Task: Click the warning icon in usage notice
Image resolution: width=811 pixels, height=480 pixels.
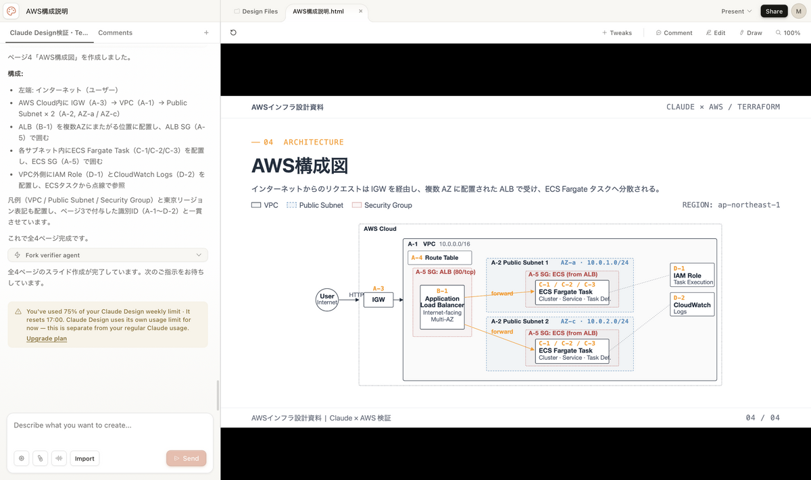Action: (x=18, y=311)
